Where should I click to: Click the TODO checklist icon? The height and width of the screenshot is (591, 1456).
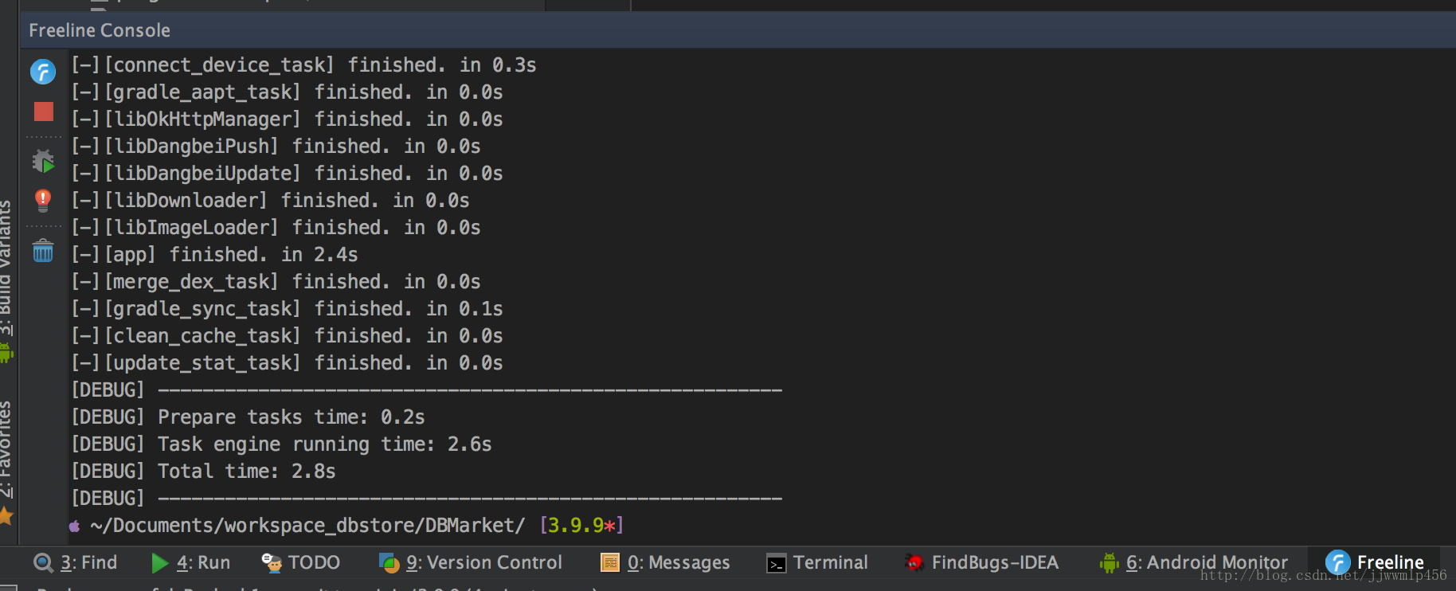click(x=272, y=563)
